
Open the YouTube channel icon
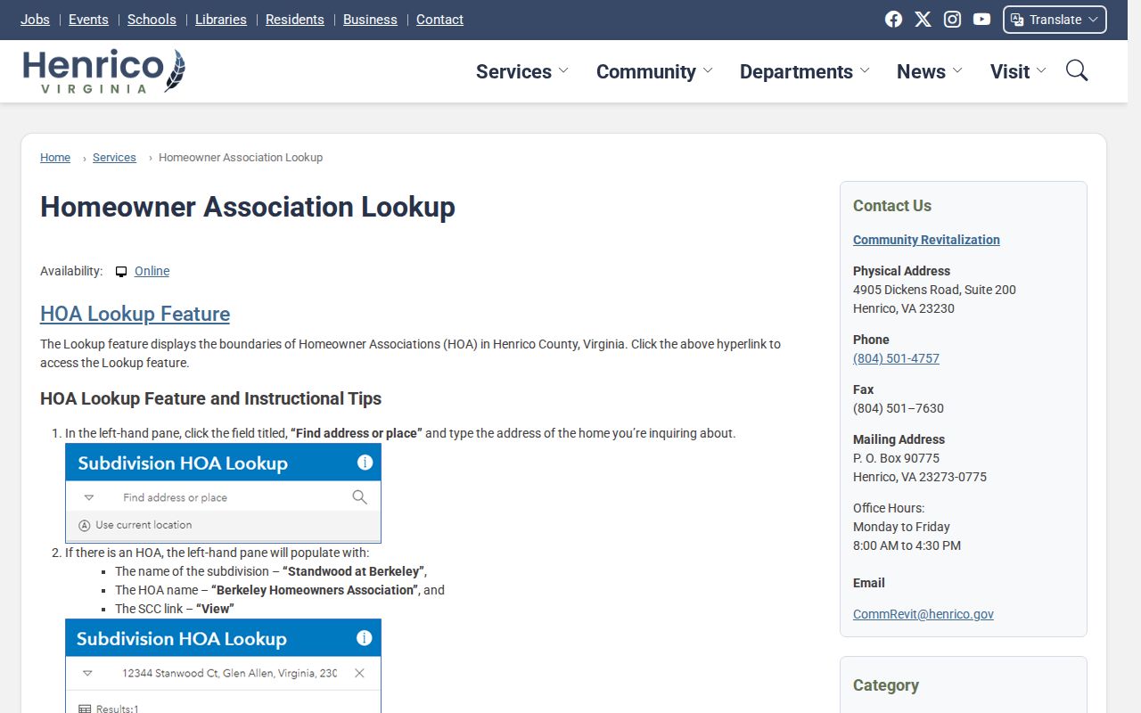981,20
